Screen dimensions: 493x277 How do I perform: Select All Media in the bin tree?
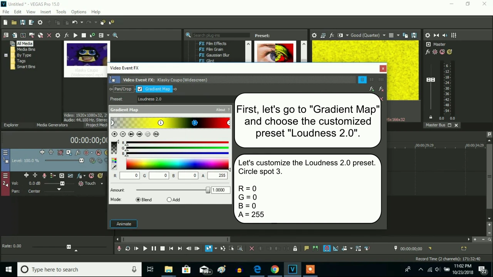(x=25, y=43)
